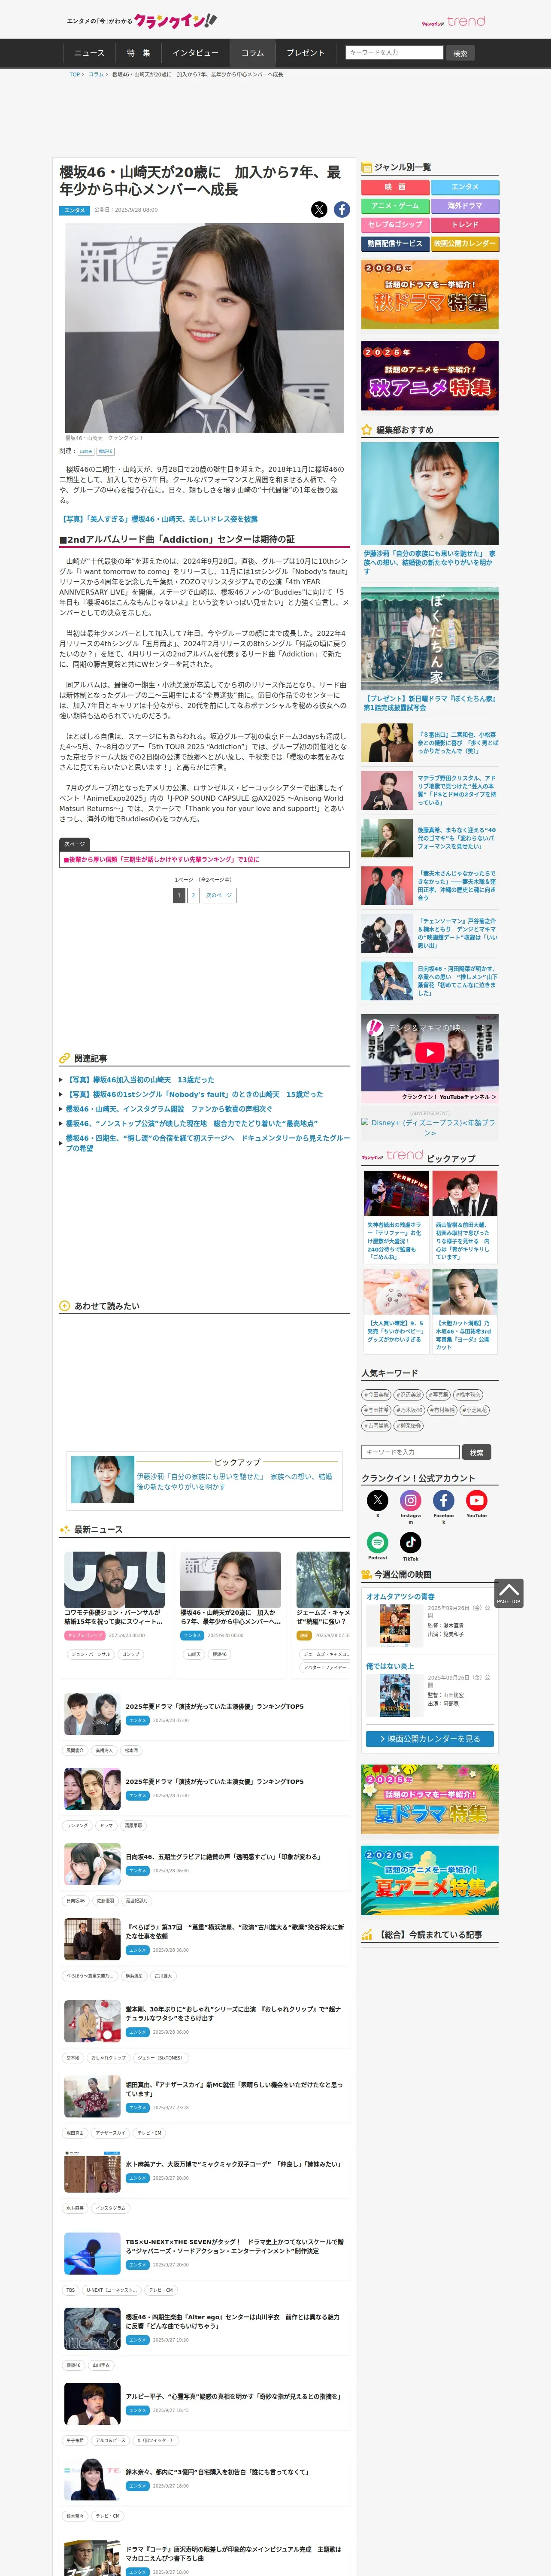The width and height of the screenshot is (551, 2576).
Task: Select the トレンド genre button
Action: 465,225
